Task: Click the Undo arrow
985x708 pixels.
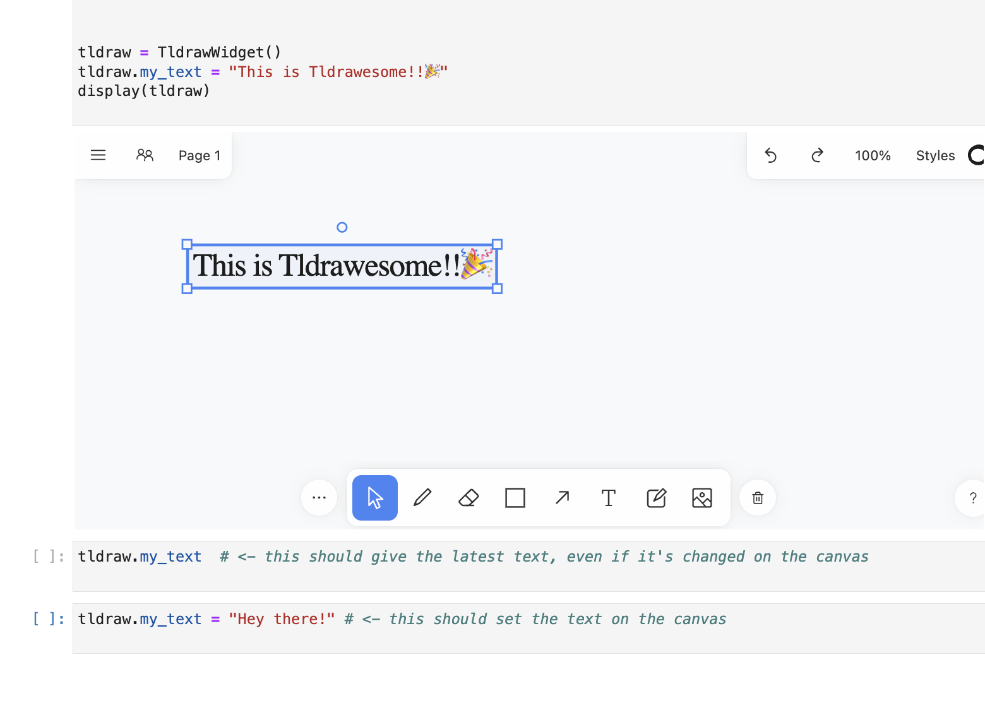Action: tap(770, 155)
